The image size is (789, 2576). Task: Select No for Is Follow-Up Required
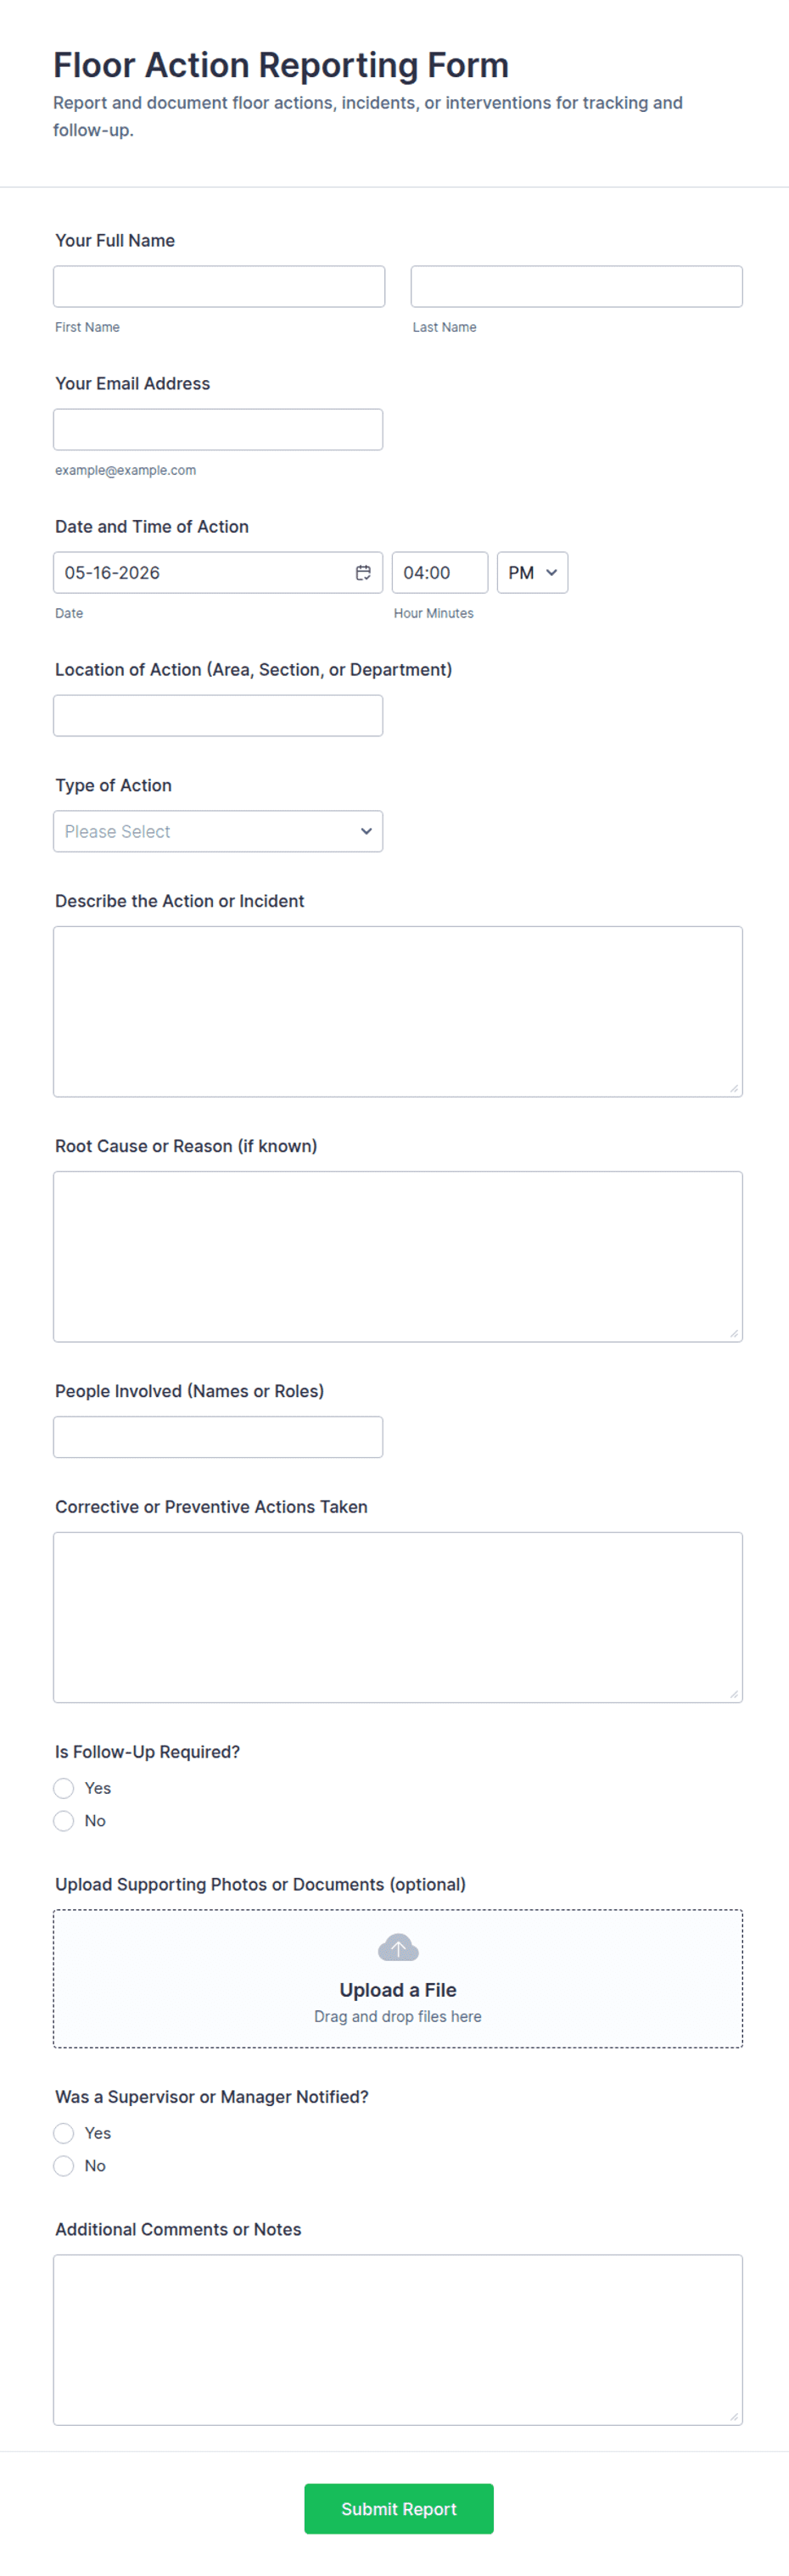(x=64, y=1821)
